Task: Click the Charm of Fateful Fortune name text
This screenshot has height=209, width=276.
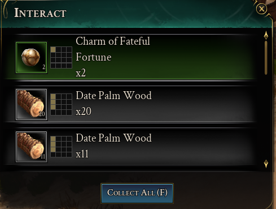Action: pos(113,49)
